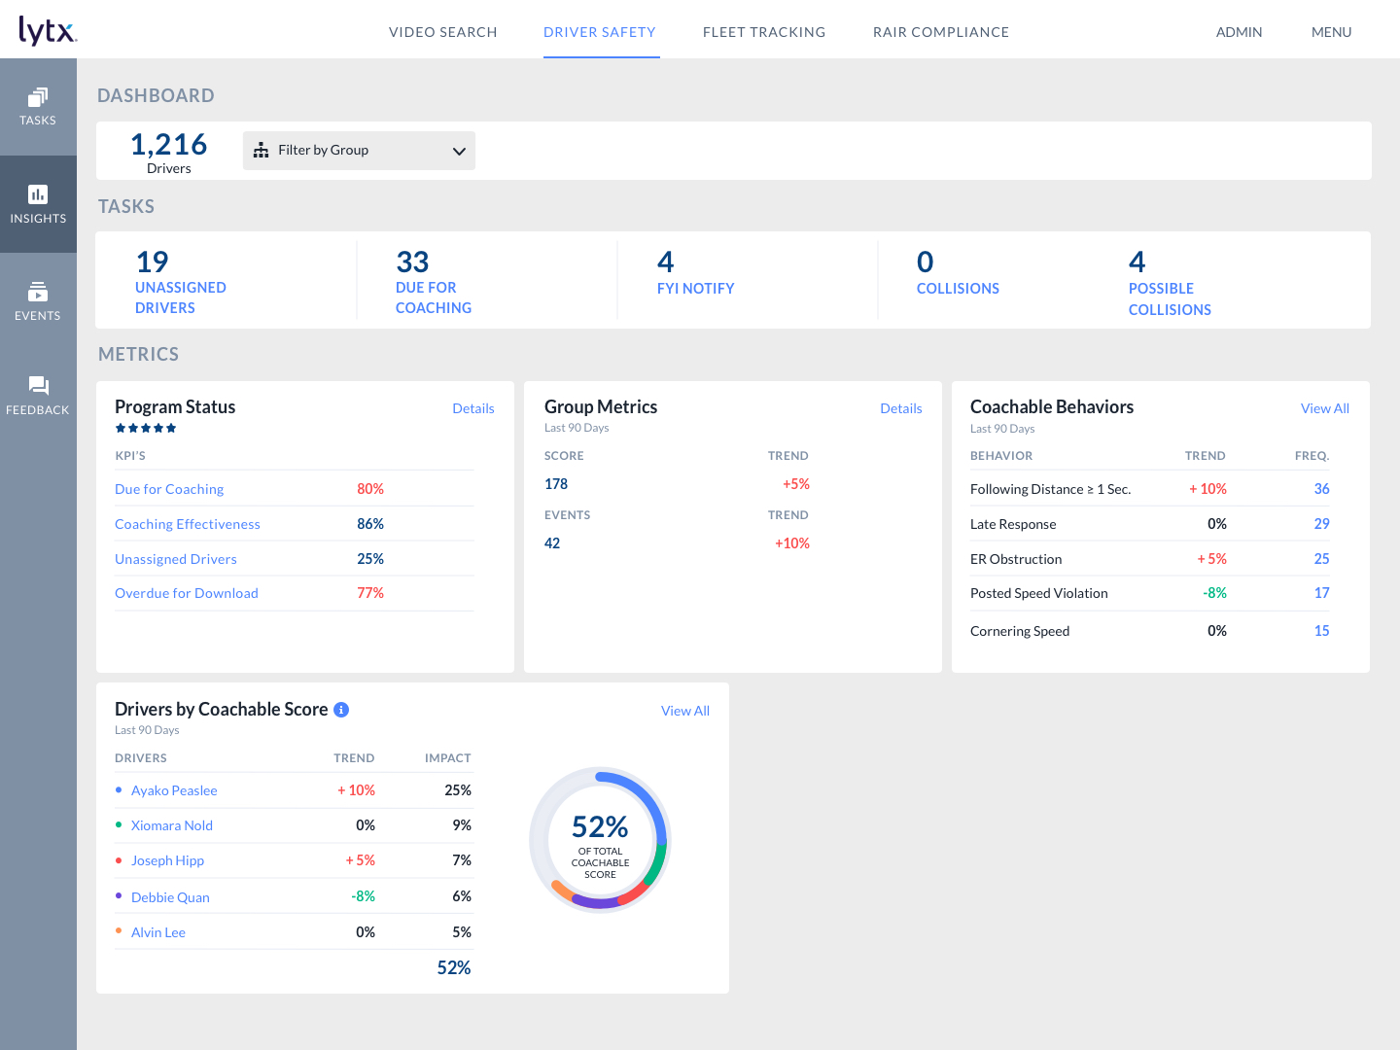The height and width of the screenshot is (1050, 1400).
Task: Click the colored status dot beside Debbie Quan
Action: pyautogui.click(x=120, y=895)
